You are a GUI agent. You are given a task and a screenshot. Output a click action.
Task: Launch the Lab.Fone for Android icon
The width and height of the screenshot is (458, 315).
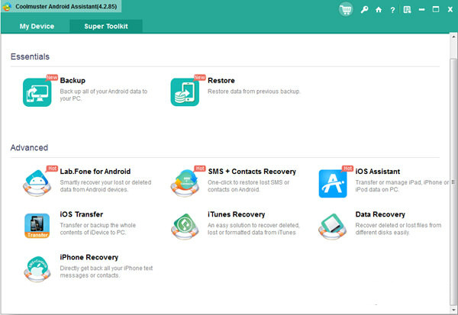pos(37,183)
